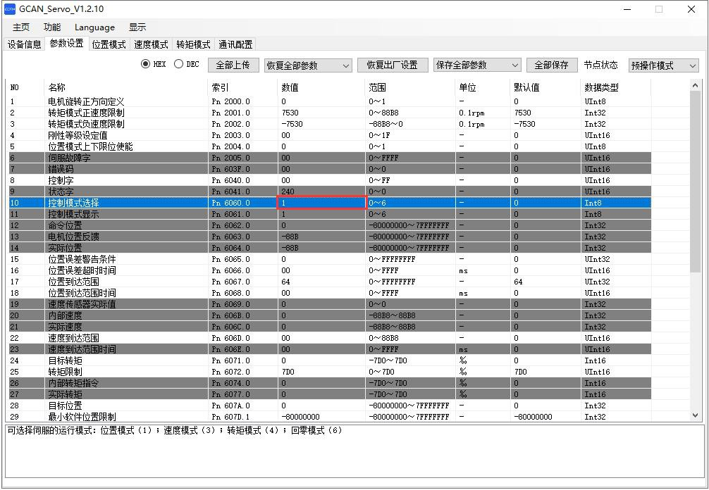
Task: Expand the 保存全部参数 dropdown
Action: coord(476,65)
